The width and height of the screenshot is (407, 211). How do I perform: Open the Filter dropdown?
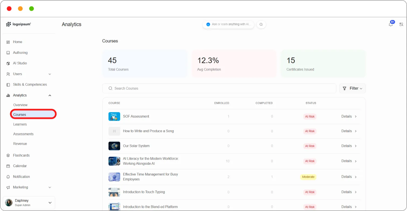click(352, 88)
